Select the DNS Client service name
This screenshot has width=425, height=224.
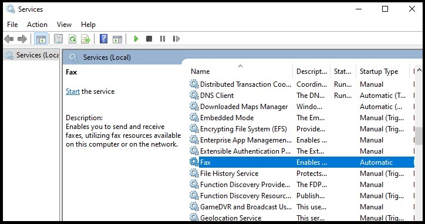(x=217, y=96)
